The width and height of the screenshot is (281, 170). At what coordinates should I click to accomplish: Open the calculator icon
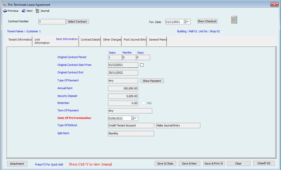(234, 20)
